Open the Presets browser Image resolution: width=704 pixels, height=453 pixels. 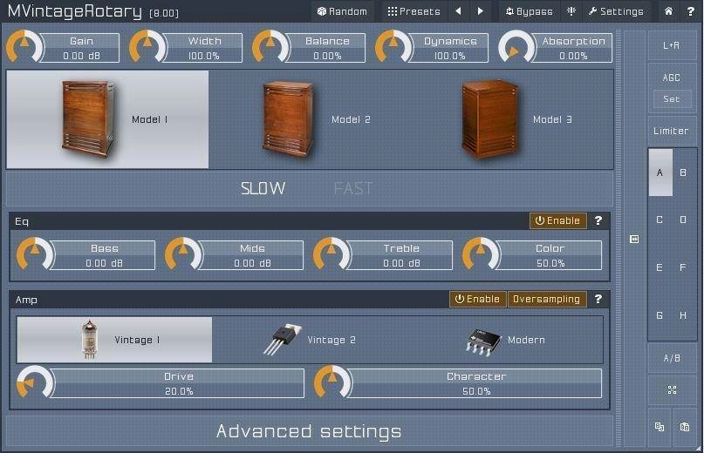(414, 11)
